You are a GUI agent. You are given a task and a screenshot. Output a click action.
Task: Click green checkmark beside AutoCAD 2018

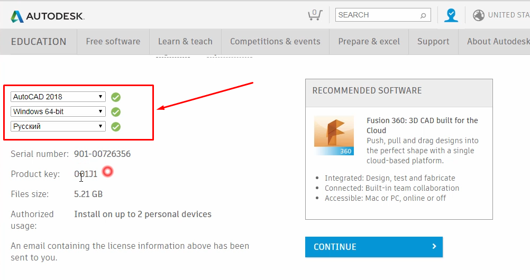(116, 97)
